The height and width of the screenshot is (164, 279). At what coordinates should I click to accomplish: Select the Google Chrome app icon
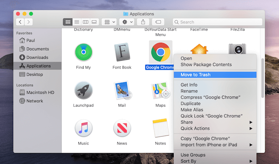[x=161, y=52]
